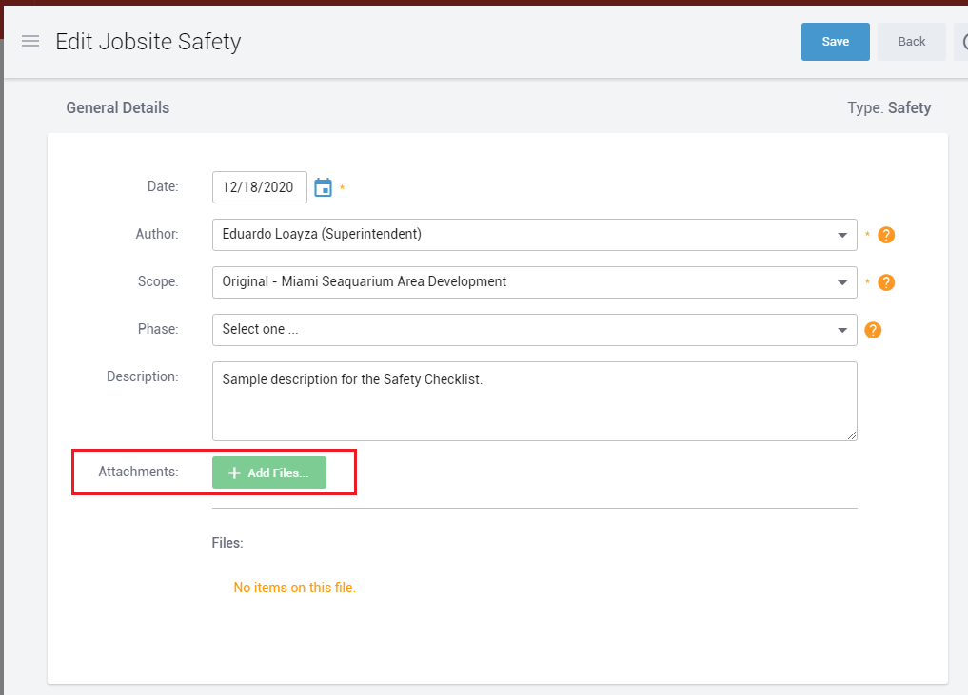Click the 'Attachments:' field label
Image resolution: width=968 pixels, height=695 pixels.
(138, 472)
